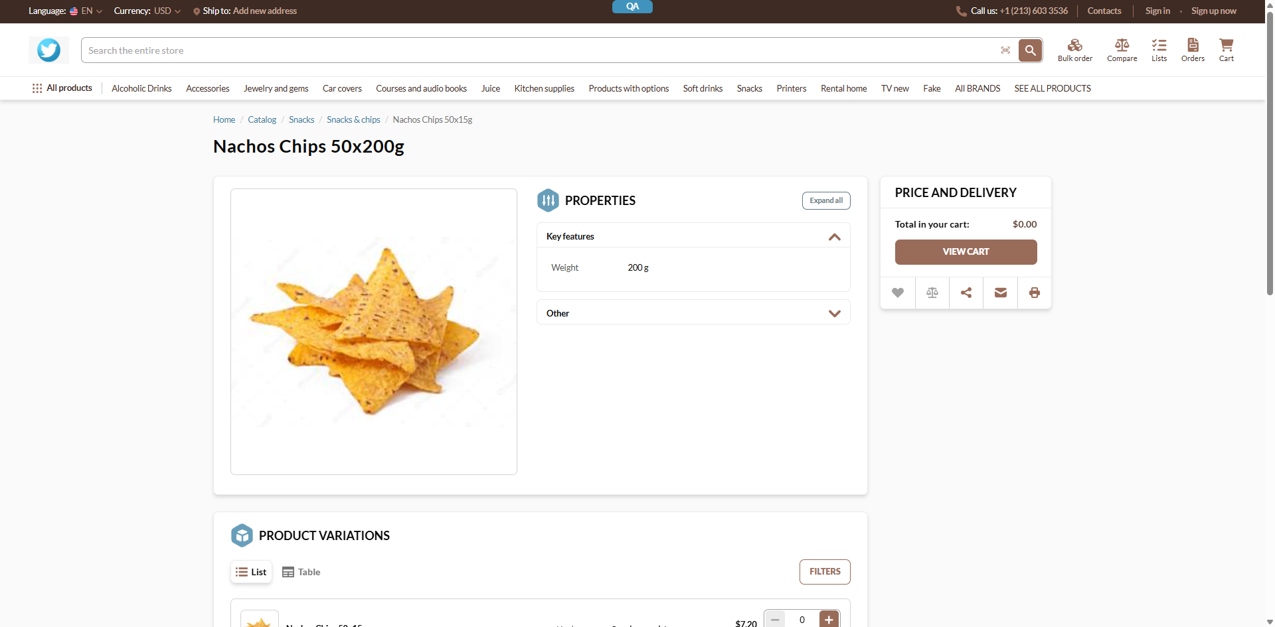The height and width of the screenshot is (627, 1275).
Task: Open Kitchen supplies category
Action: [545, 88]
